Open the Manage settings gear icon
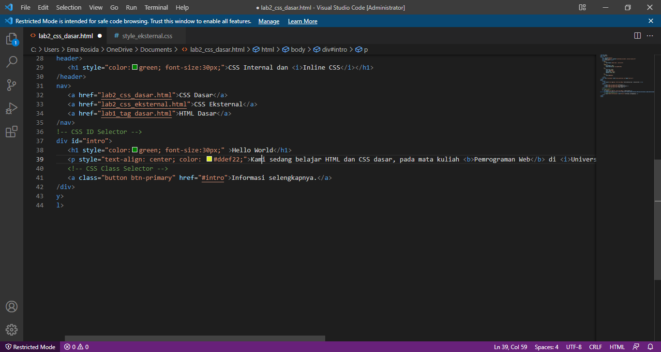 (x=12, y=330)
